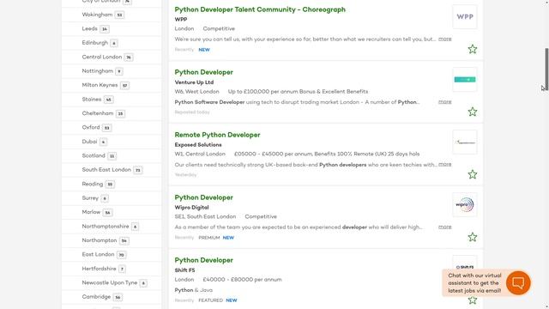Open the Venture Up Ltd logo thumbnail
Screen dimensions: 549x309
click(x=465, y=80)
